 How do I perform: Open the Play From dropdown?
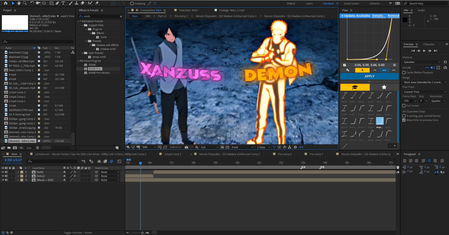pyautogui.click(x=424, y=92)
